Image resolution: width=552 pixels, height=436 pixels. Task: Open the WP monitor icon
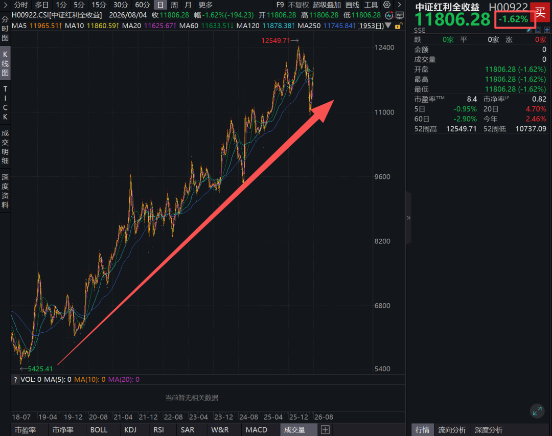399,15
